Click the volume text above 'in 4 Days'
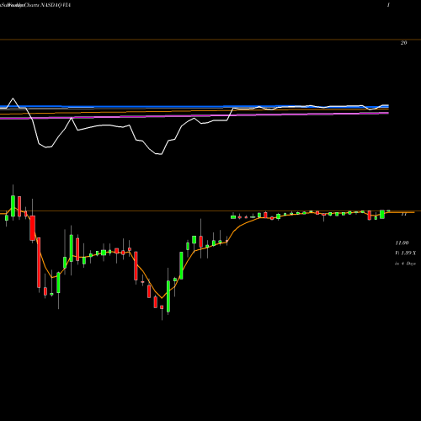The width and height of the screenshot is (421, 421). tap(405, 253)
